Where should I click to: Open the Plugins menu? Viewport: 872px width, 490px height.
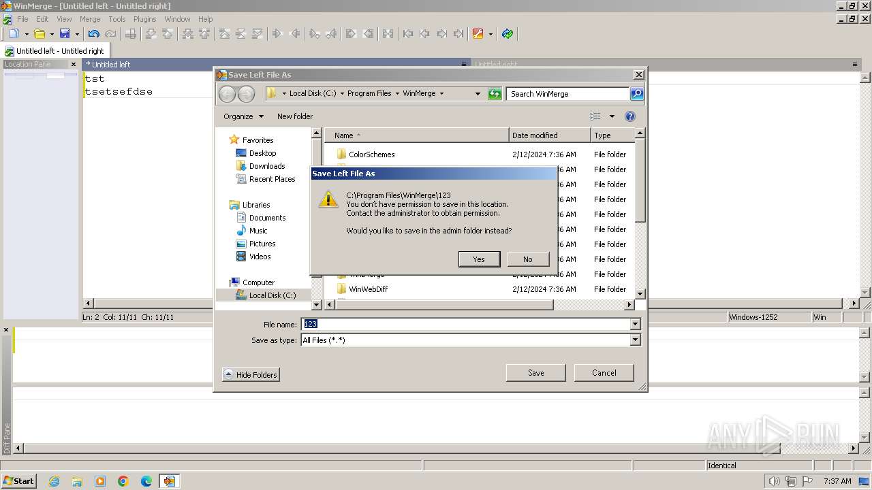144,19
